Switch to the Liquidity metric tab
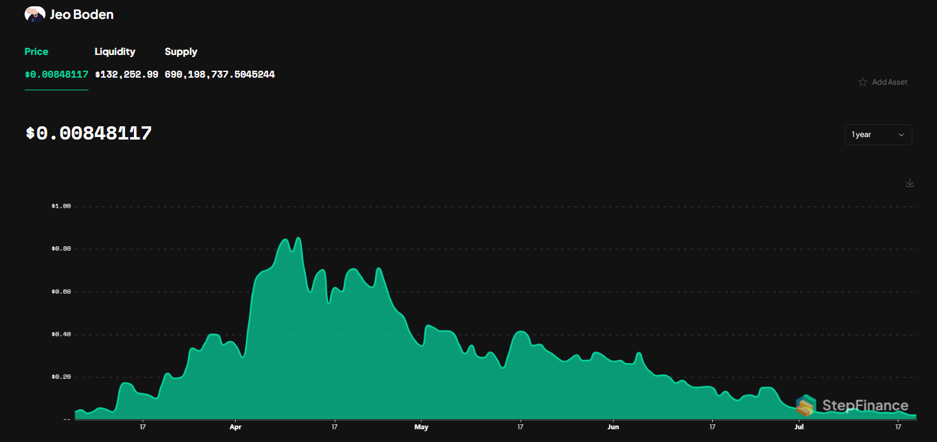937x442 pixels. tap(114, 51)
